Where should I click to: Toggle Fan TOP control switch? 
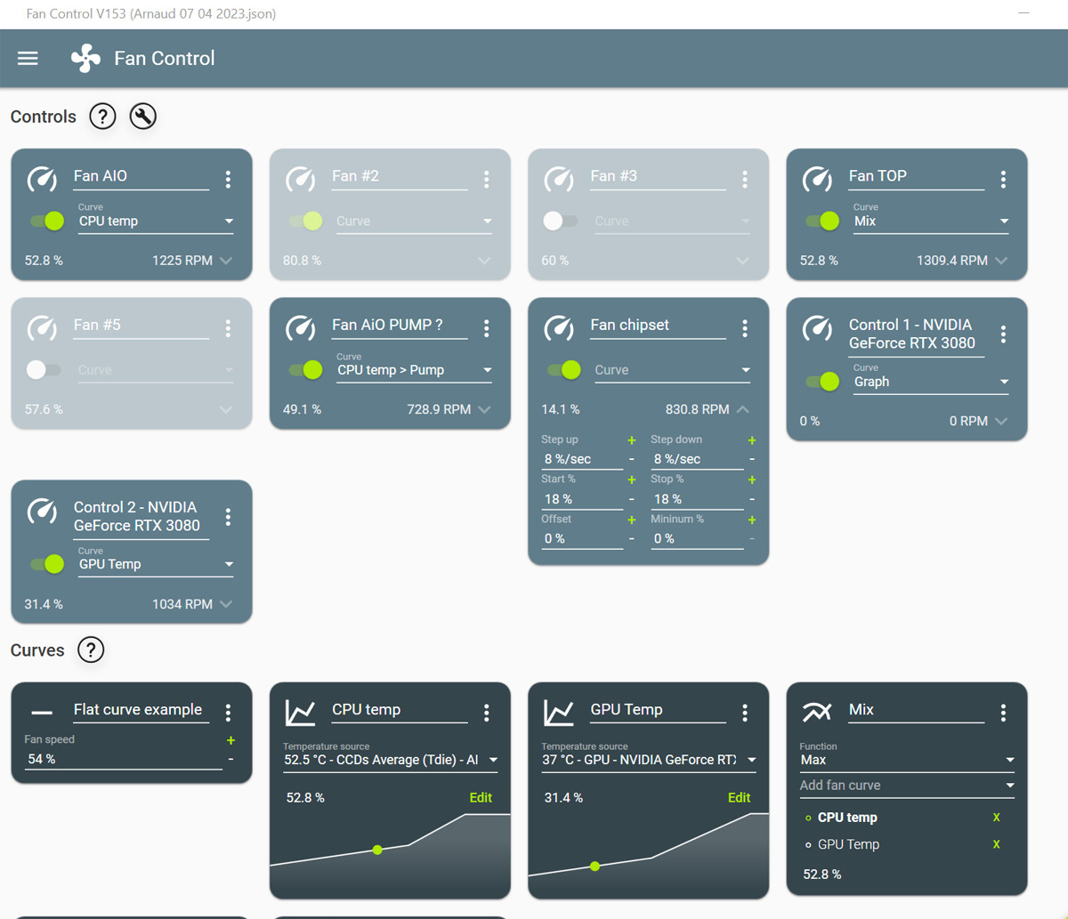pos(822,221)
